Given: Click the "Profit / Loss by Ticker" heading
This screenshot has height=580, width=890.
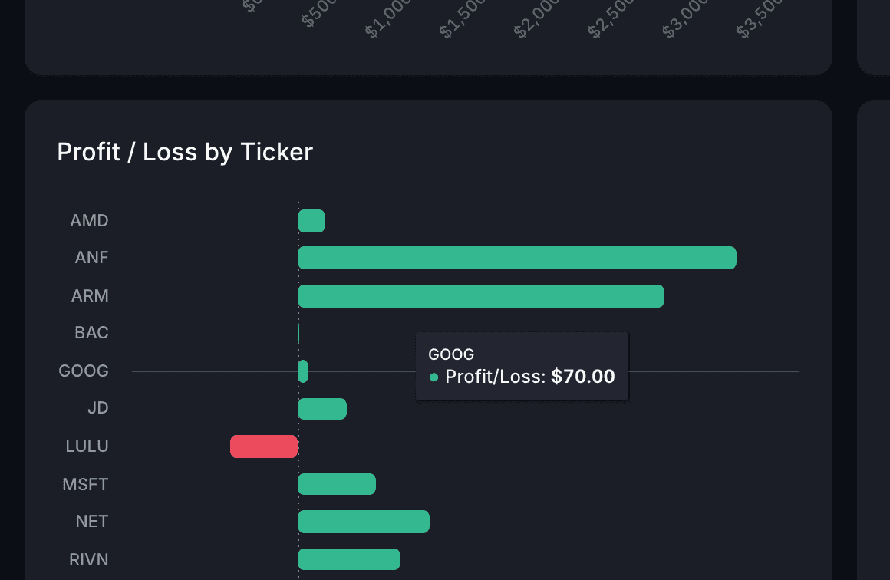Looking at the screenshot, I should [x=185, y=152].
